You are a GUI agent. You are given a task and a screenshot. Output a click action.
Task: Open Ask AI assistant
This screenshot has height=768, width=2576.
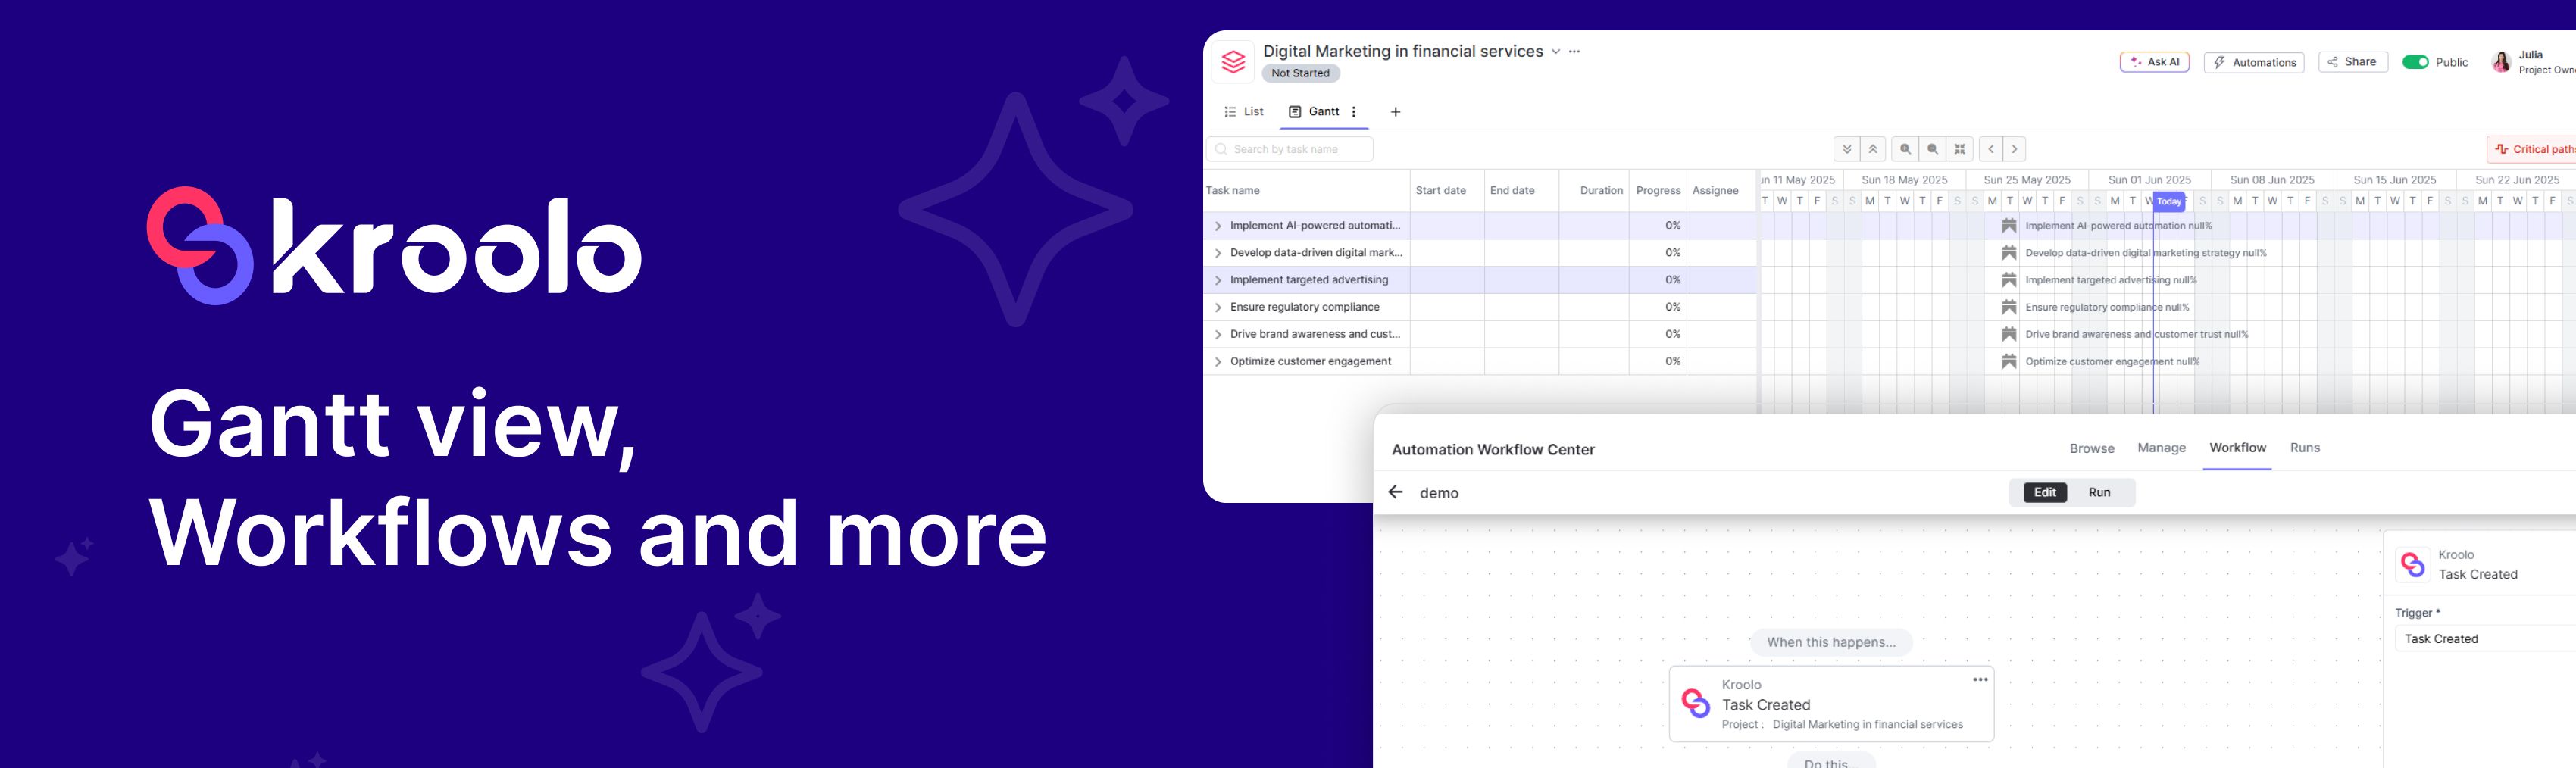[2154, 62]
